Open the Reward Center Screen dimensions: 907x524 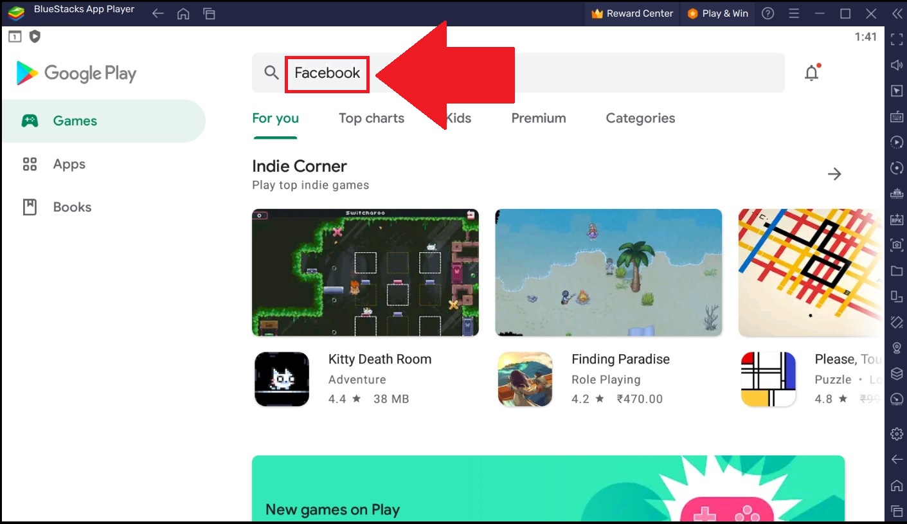(632, 13)
